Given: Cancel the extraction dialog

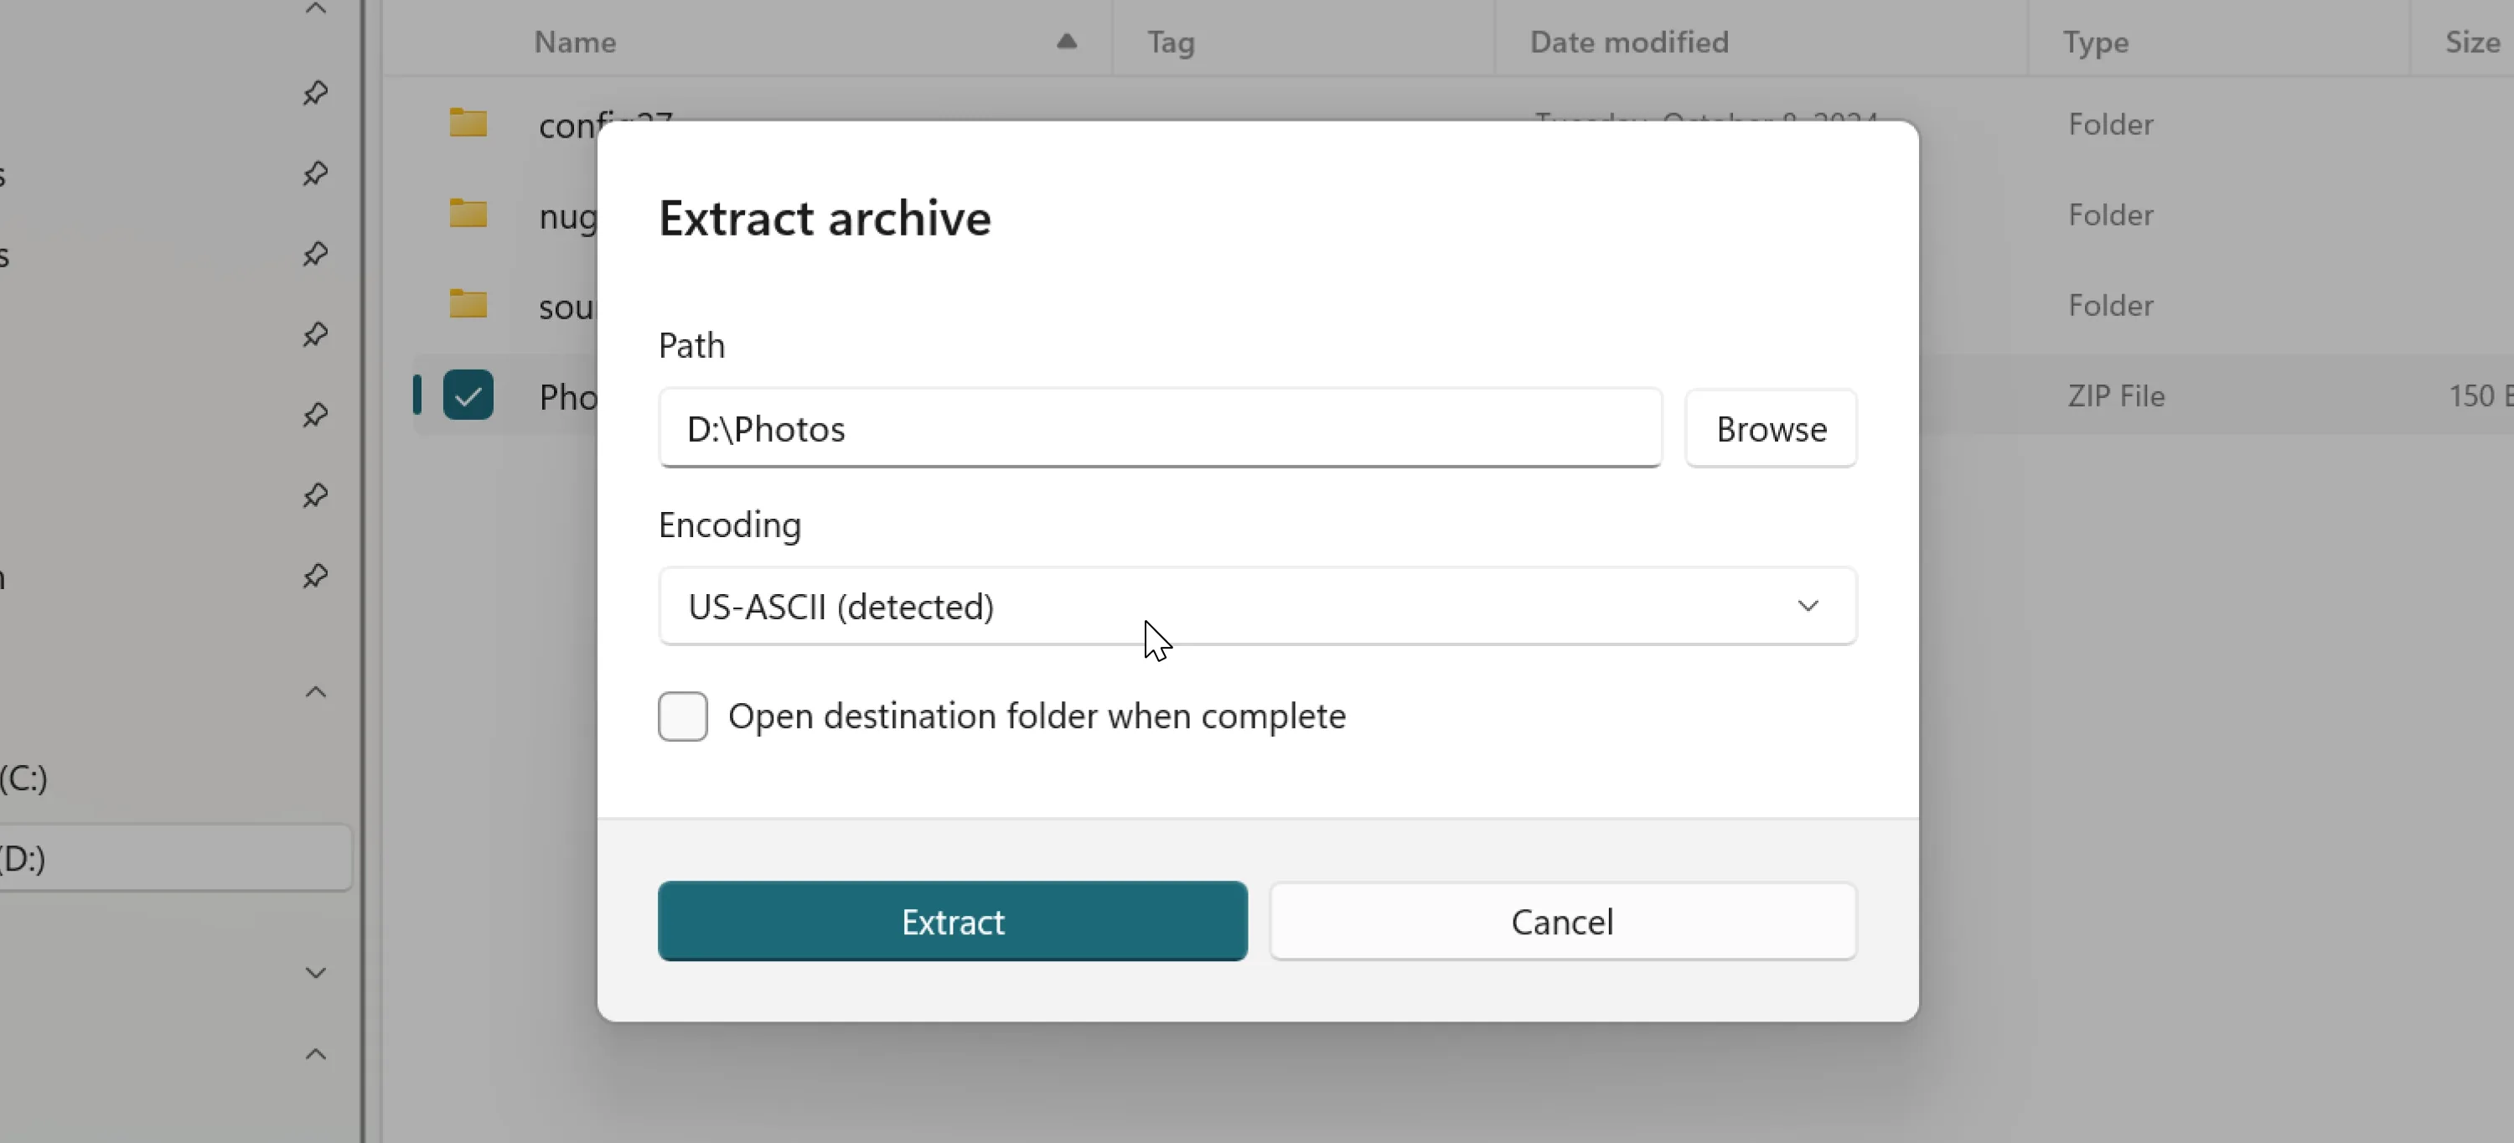Looking at the screenshot, I should (1563, 920).
